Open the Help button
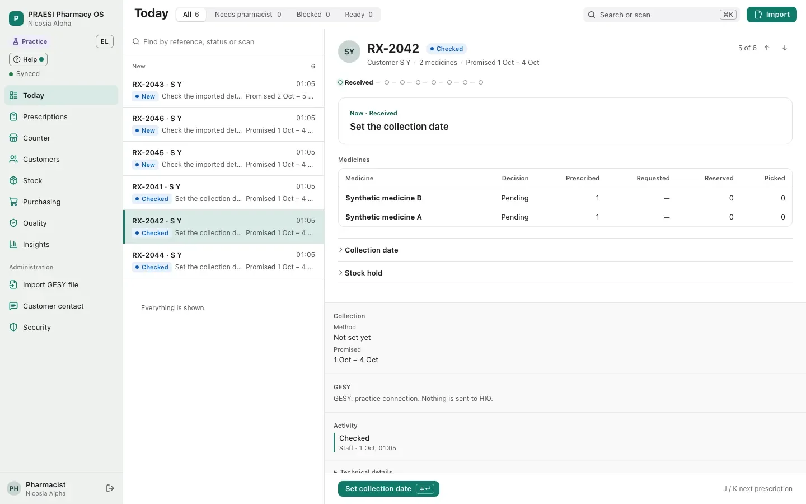This screenshot has width=806, height=504. 29,59
